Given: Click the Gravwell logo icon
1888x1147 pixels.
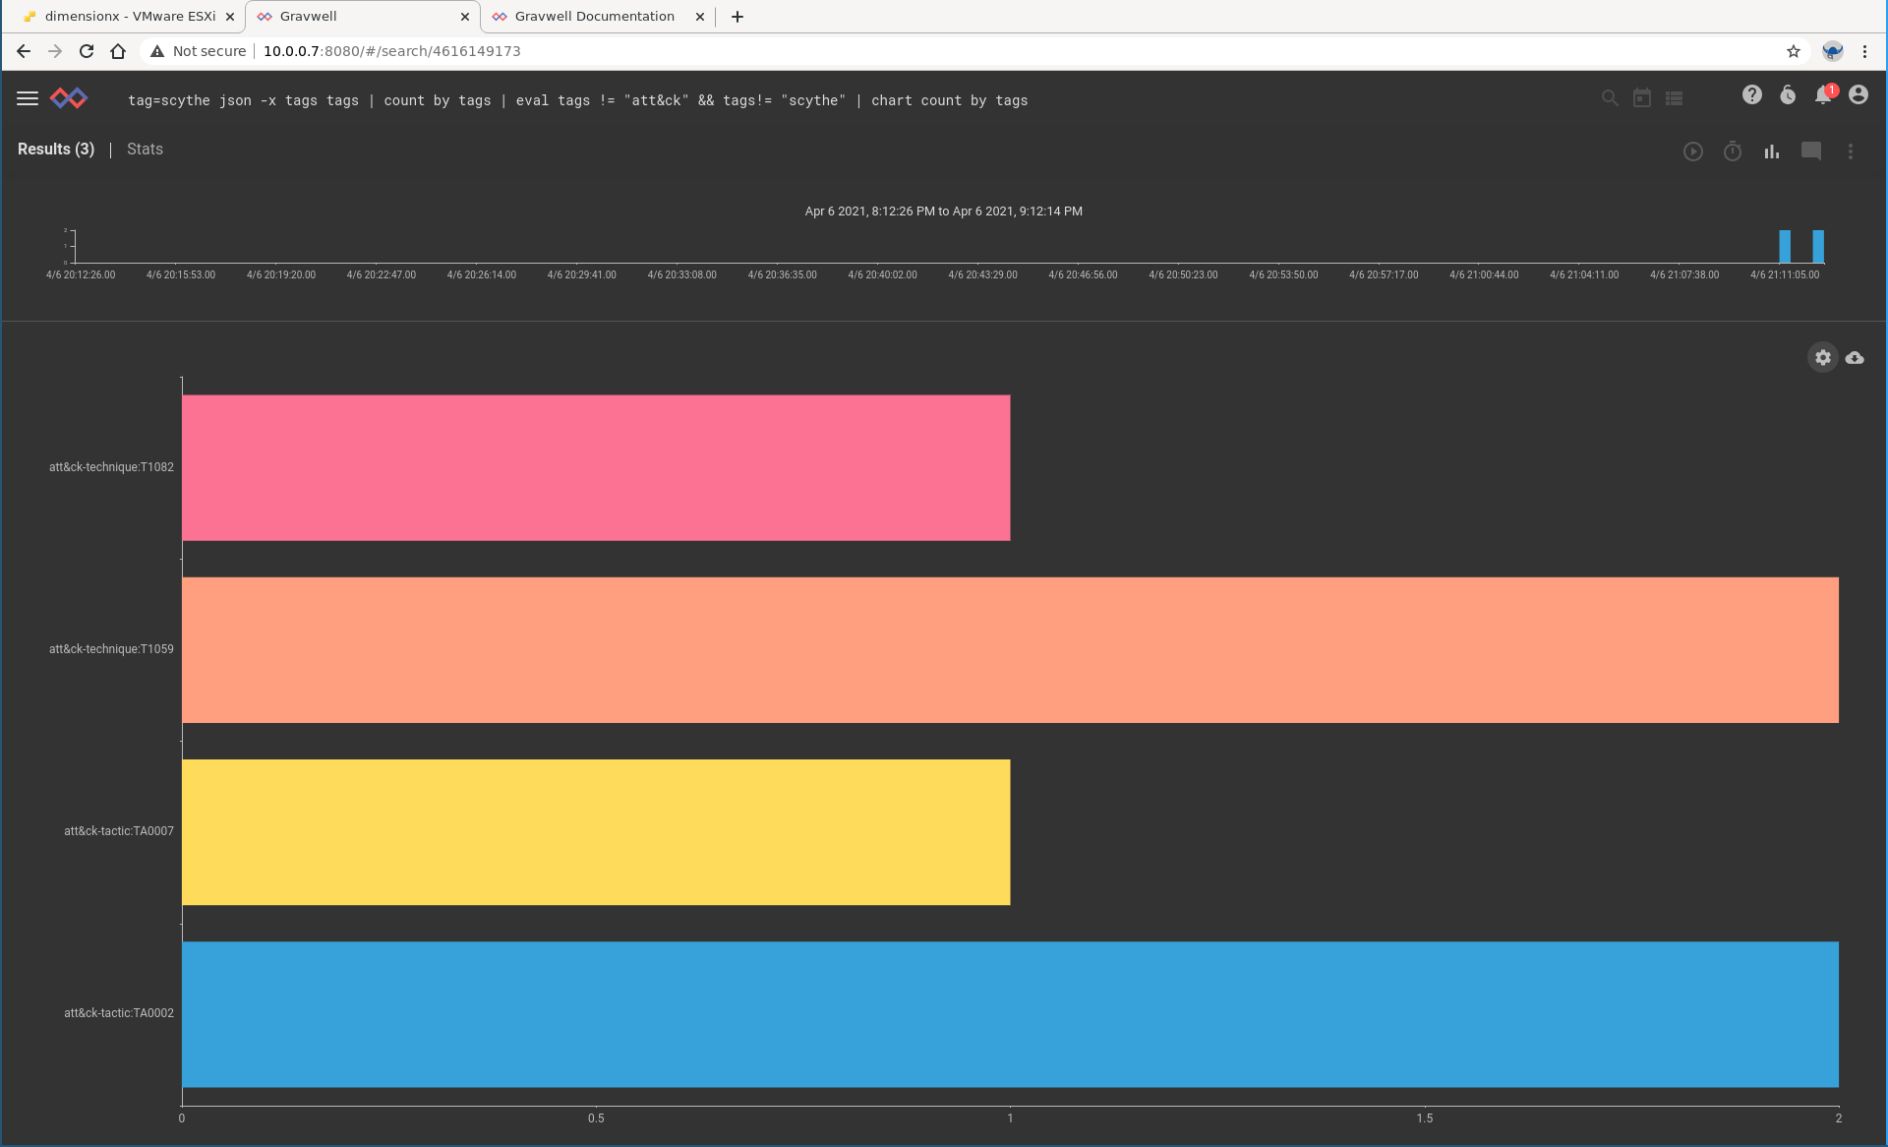Looking at the screenshot, I should (x=69, y=98).
